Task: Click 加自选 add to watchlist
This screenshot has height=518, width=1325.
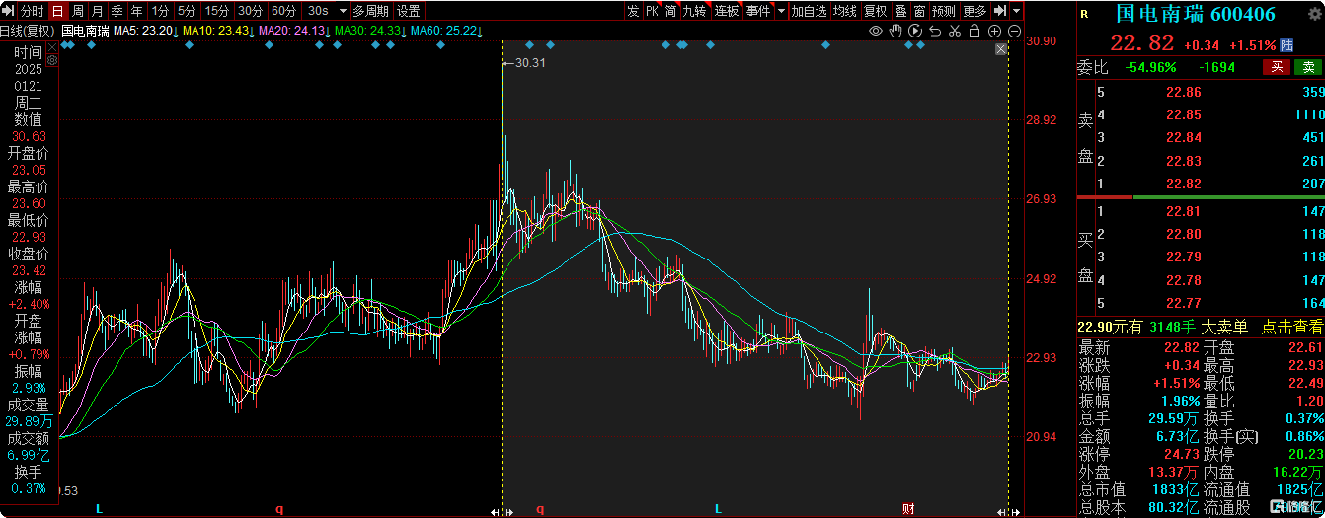Action: (809, 11)
